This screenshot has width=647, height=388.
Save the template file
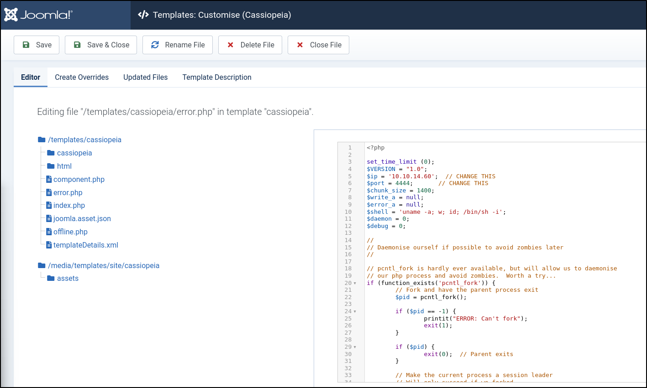(37, 45)
